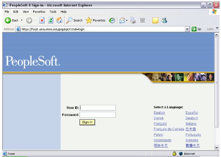Image resolution: width=221 pixels, height=157 pixels.
Task: Select Italiano language link
Action: (191, 123)
